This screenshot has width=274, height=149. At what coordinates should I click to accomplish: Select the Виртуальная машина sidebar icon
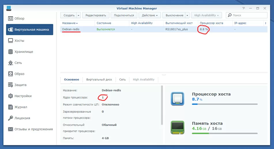point(10,30)
